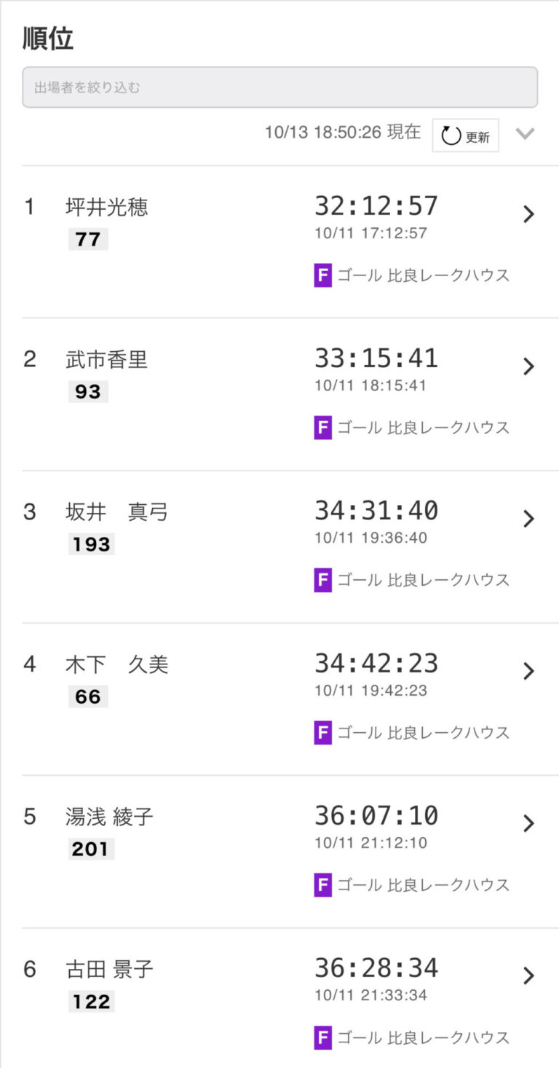Click the purple F goal icon for 武市香里

click(x=323, y=428)
